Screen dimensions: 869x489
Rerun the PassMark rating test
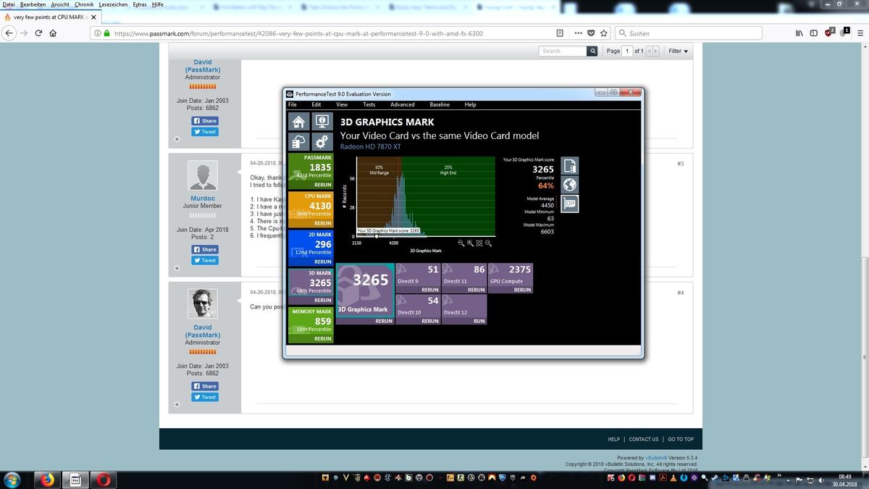point(322,185)
